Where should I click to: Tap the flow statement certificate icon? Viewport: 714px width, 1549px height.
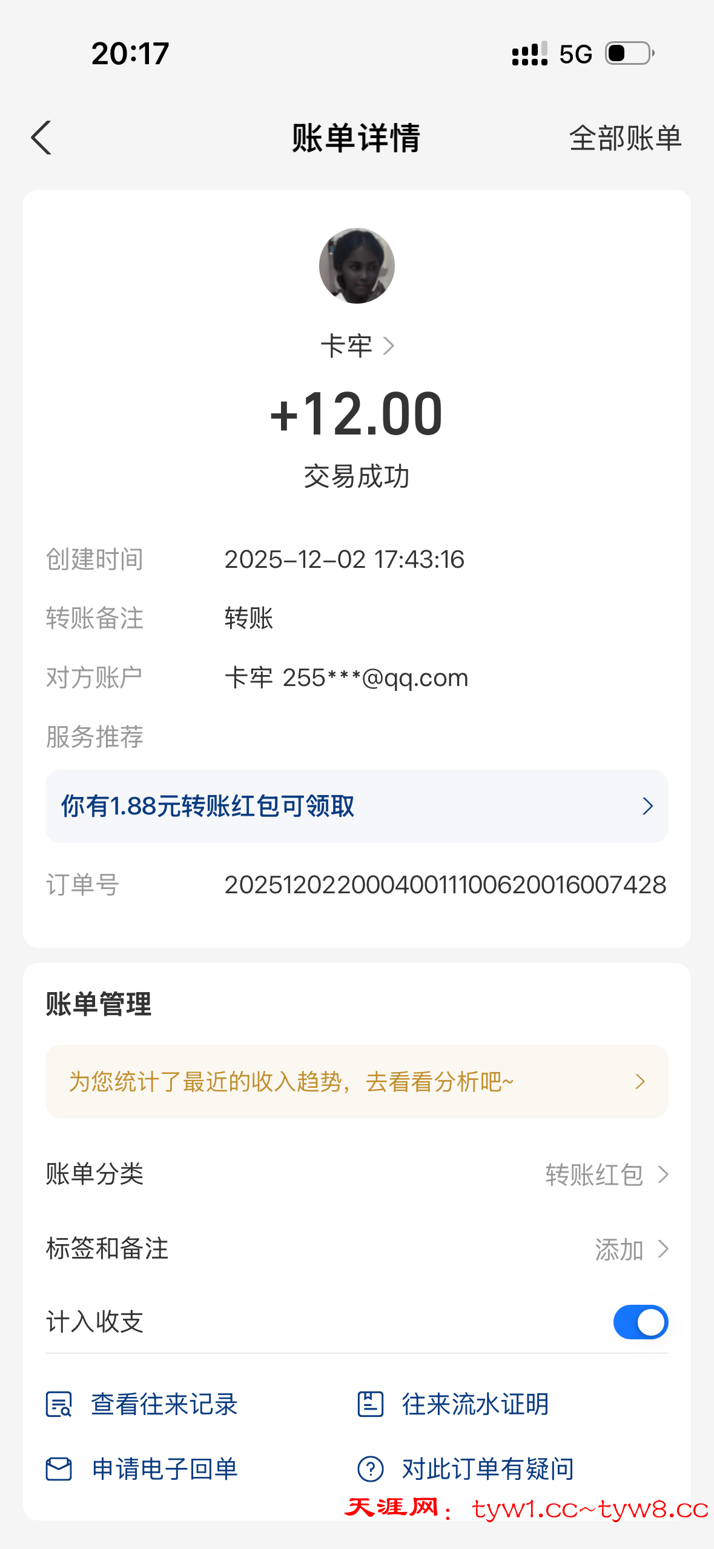[370, 1404]
